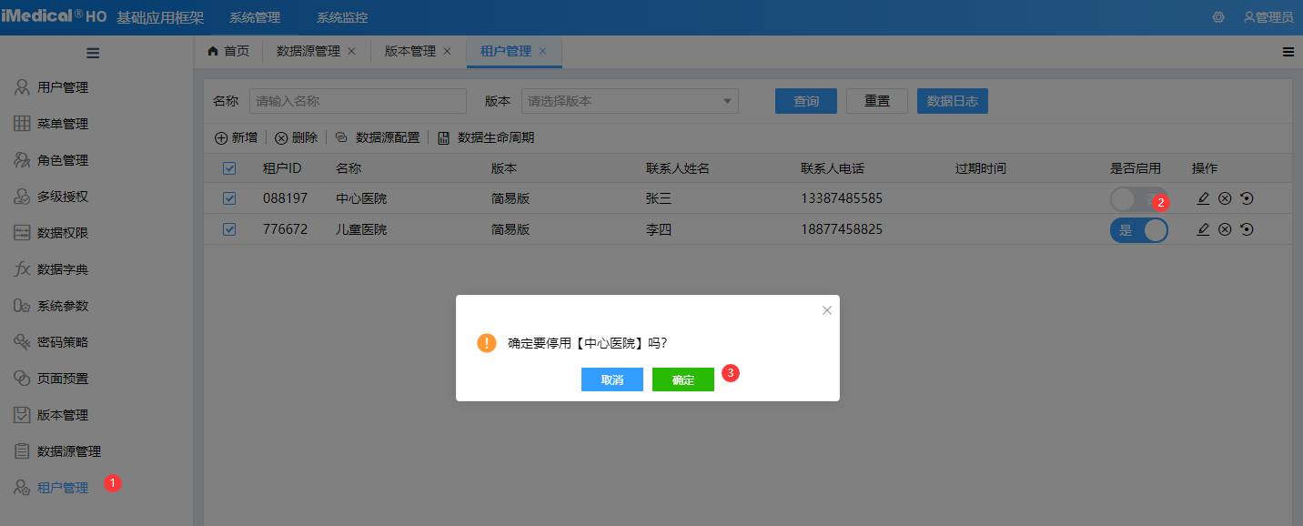Switch to the 版本管理 tab
The height and width of the screenshot is (526, 1303).
click(x=410, y=51)
